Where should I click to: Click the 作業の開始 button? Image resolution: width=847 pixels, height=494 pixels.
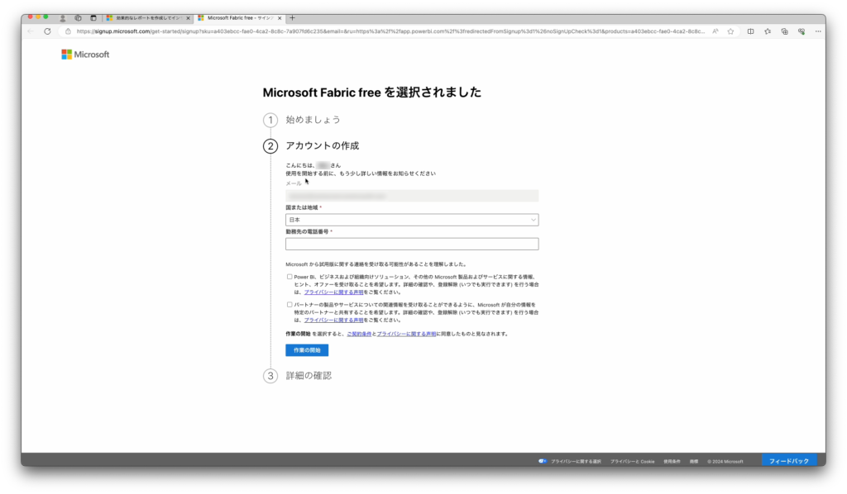(x=307, y=350)
